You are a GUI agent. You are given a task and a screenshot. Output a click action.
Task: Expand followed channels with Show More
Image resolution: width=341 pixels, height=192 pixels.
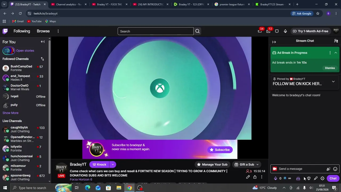pyautogui.click(x=10, y=113)
